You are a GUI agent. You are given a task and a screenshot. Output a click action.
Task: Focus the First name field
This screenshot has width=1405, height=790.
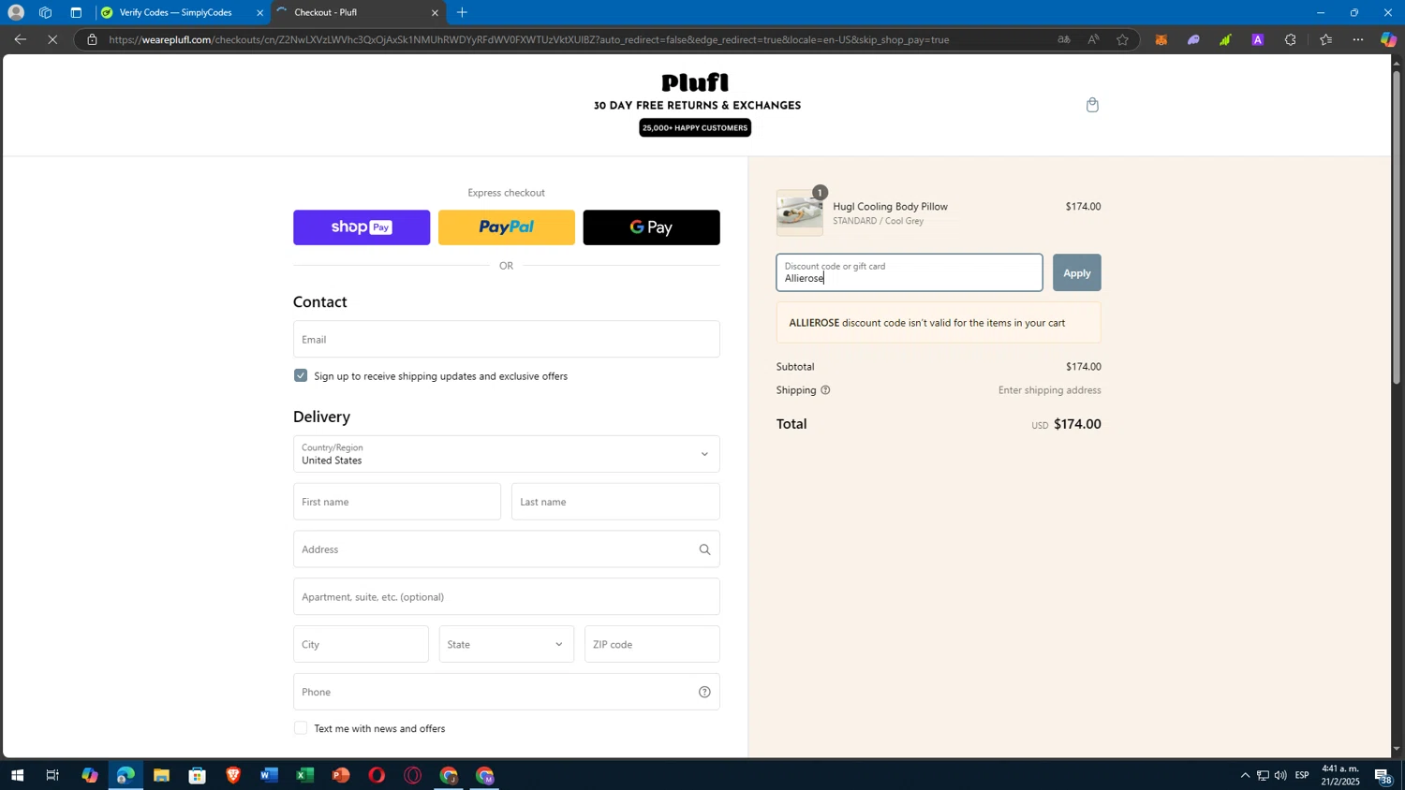point(397,502)
